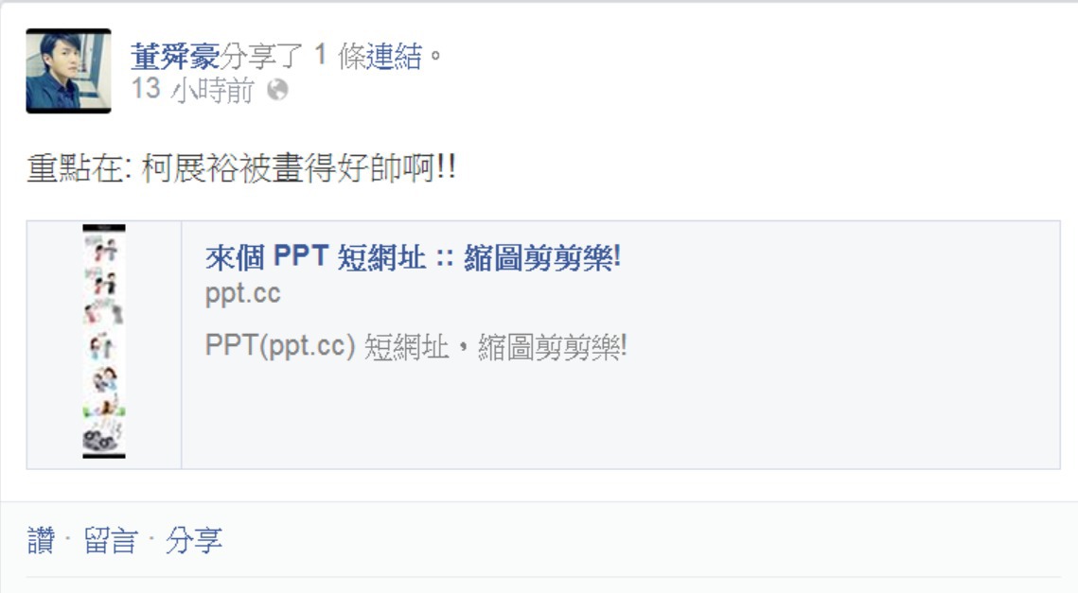Visit the 董舜豪 profile name link
This screenshot has width=1078, height=593.
pyautogui.click(x=175, y=57)
